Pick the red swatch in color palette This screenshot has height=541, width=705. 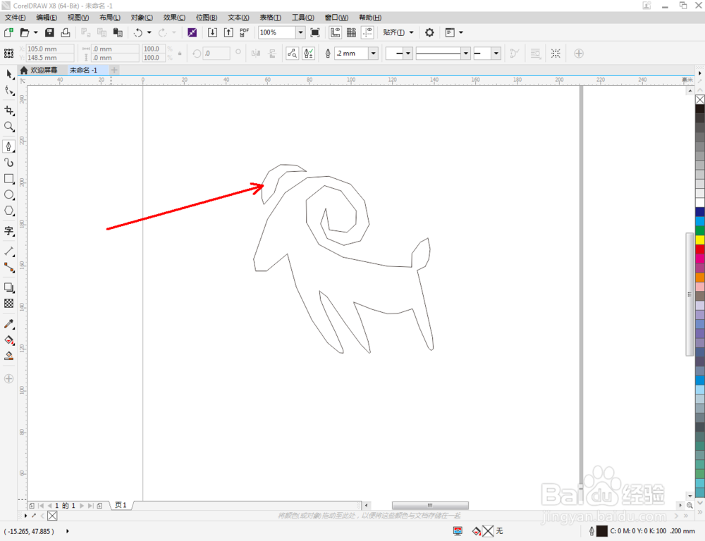pyautogui.click(x=700, y=249)
